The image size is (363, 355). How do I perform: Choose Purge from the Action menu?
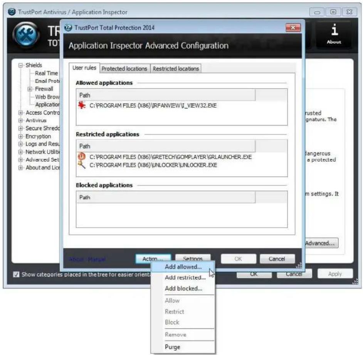pyautogui.click(x=183, y=347)
